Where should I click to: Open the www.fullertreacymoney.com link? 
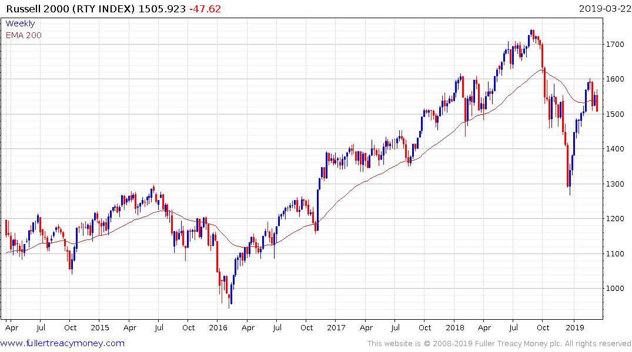tap(62, 343)
